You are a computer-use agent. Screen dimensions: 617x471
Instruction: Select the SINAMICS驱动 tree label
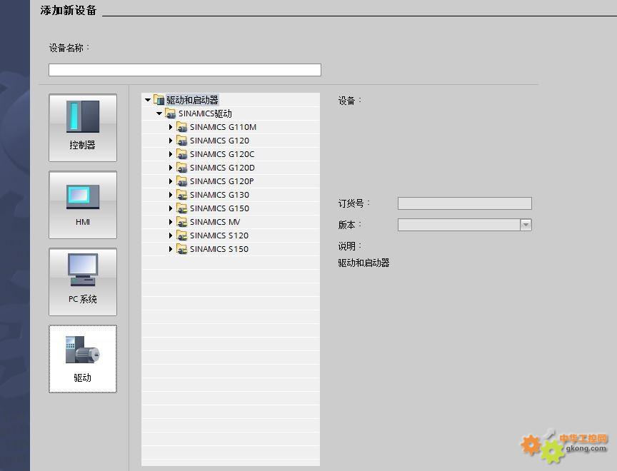coord(205,113)
